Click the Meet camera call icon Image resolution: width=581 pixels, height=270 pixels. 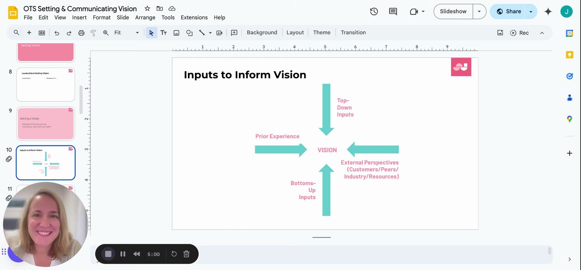pyautogui.click(x=414, y=12)
